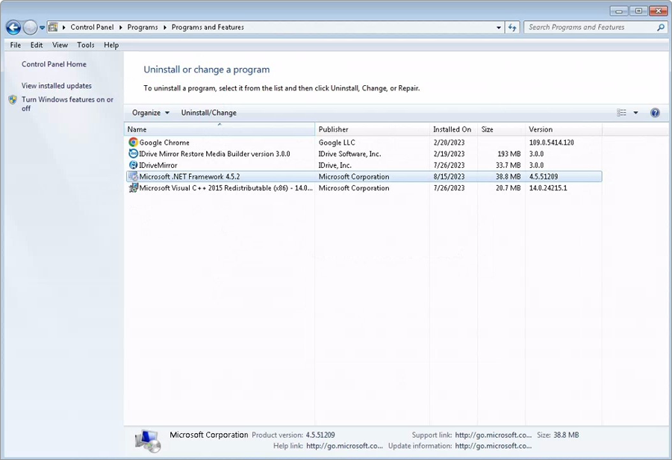Open help with the blue question icon
The image size is (672, 460).
tap(655, 113)
